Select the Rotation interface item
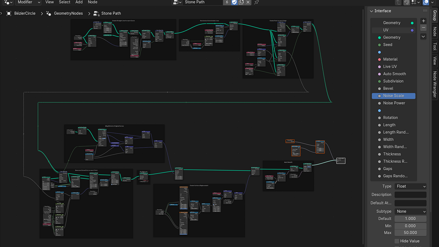This screenshot has width=439, height=247. click(x=394, y=118)
